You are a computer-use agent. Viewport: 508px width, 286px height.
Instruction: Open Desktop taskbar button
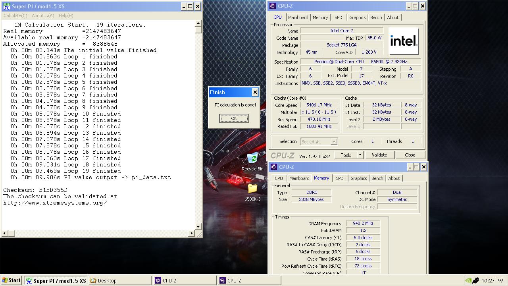point(120,280)
